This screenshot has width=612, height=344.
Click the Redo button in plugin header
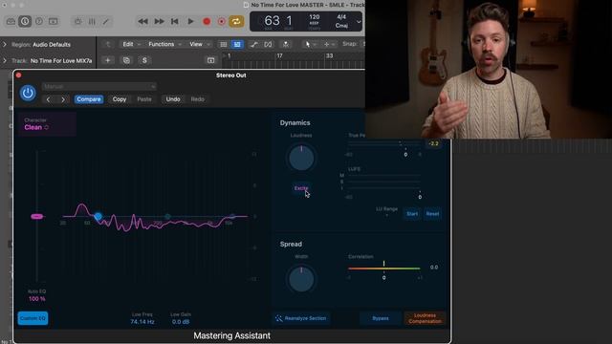(x=198, y=99)
